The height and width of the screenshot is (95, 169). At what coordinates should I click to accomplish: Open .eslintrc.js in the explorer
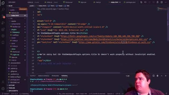14,69
